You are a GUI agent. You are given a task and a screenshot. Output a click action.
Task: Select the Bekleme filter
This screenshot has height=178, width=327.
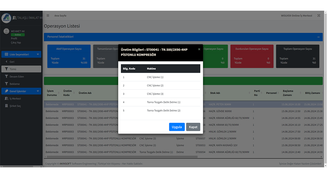(x=14, y=84)
